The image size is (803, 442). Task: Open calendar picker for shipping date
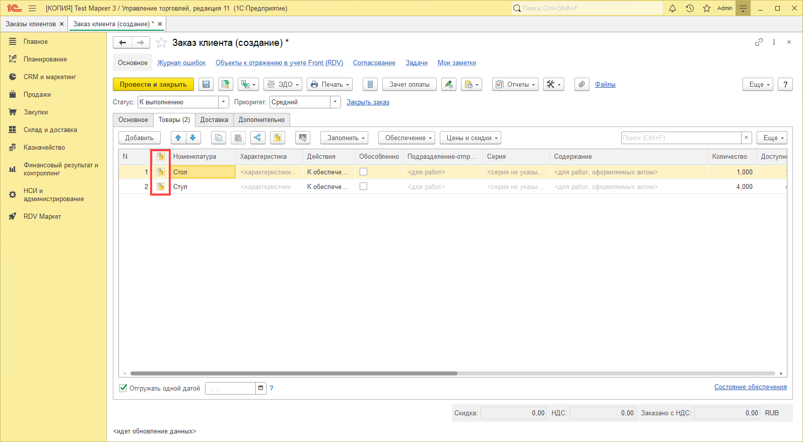click(260, 388)
